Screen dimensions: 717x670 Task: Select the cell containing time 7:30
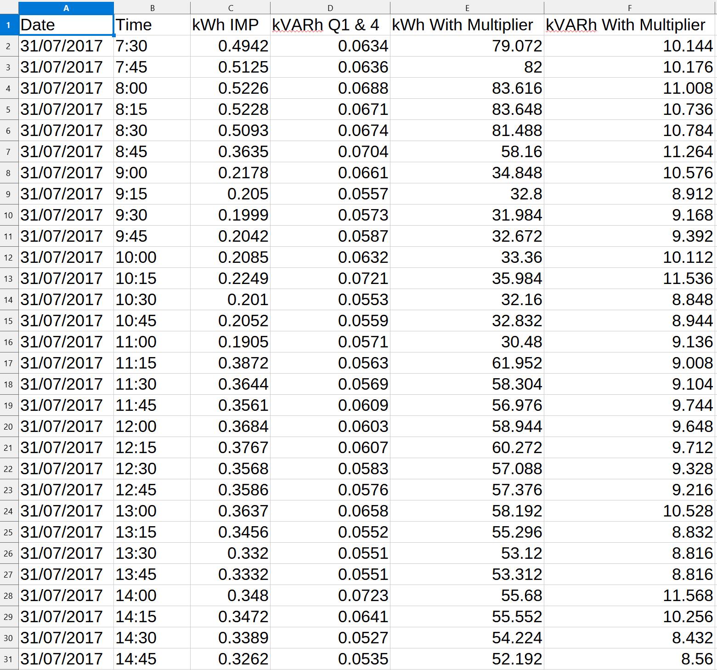click(152, 45)
